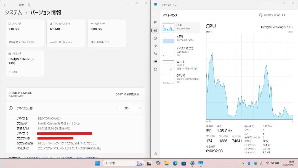
Task: Select the Wi-Fi performance item
Action: coord(180,65)
